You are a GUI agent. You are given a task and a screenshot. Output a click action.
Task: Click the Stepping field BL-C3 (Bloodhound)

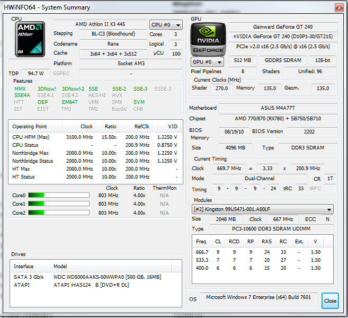tap(113, 34)
